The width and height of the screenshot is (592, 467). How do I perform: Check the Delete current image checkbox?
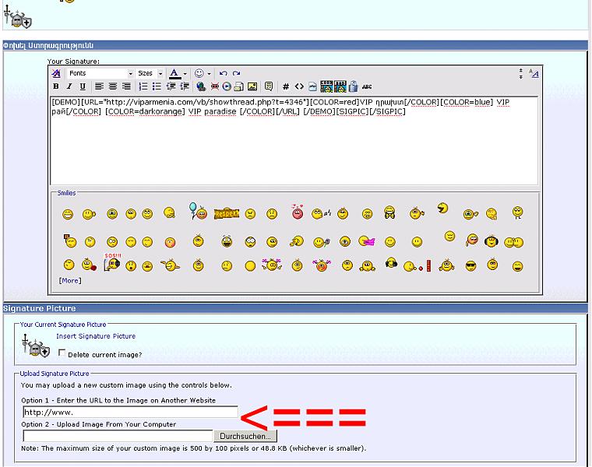[62, 353]
